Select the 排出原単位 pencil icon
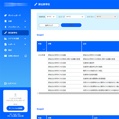This screenshot has height=119, width=119. coord(5,33)
